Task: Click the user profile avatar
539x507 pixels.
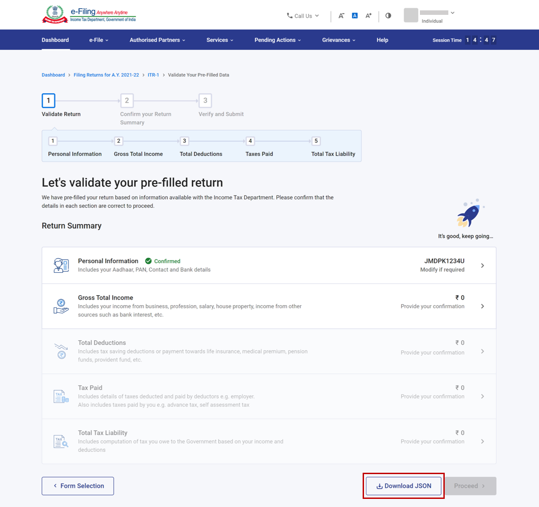Action: tap(411, 15)
